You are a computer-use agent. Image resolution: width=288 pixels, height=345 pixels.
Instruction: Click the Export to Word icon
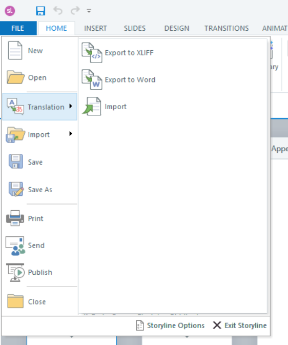point(92,79)
